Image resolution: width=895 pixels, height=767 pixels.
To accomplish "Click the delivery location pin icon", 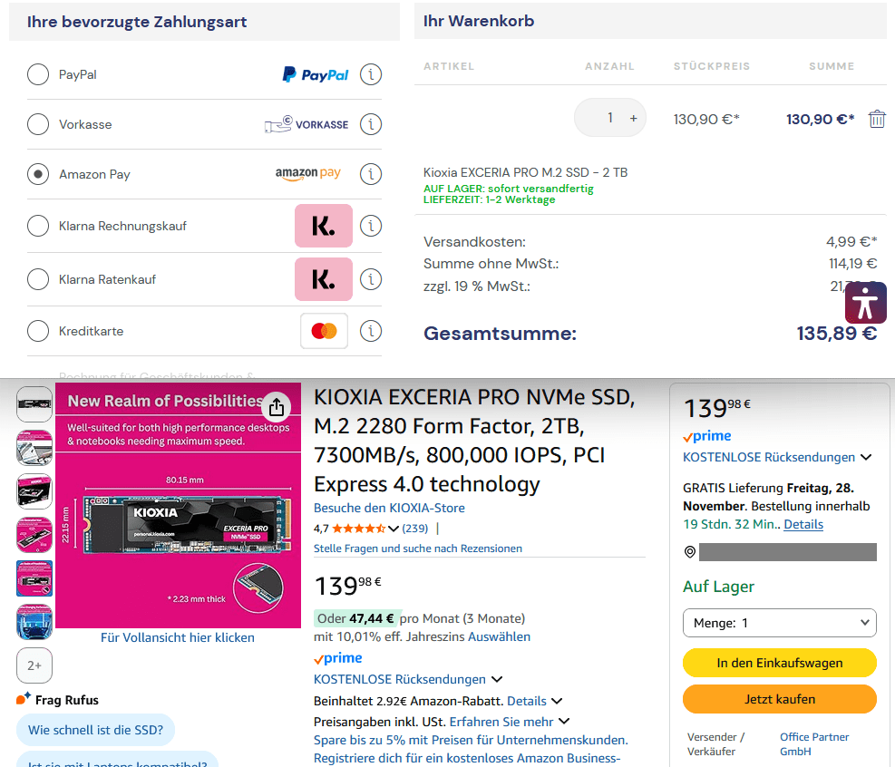I will click(689, 552).
